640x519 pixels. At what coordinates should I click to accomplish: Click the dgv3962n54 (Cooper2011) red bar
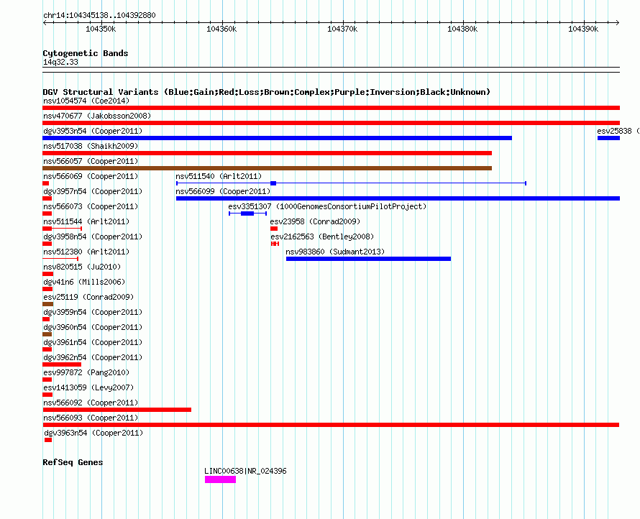62,364
